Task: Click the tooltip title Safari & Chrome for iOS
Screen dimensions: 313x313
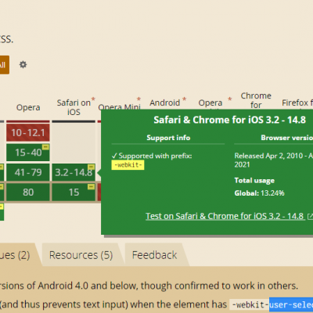Action: coord(229,120)
